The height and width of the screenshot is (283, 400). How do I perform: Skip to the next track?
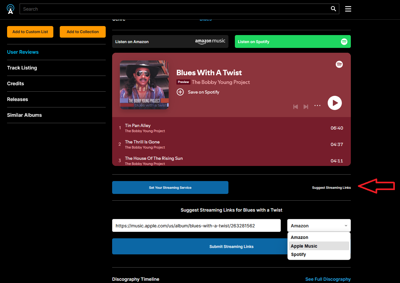(306, 106)
